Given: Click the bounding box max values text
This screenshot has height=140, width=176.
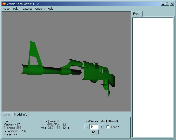Looking at the screenshot, I should pyautogui.click(x=55, y=128).
